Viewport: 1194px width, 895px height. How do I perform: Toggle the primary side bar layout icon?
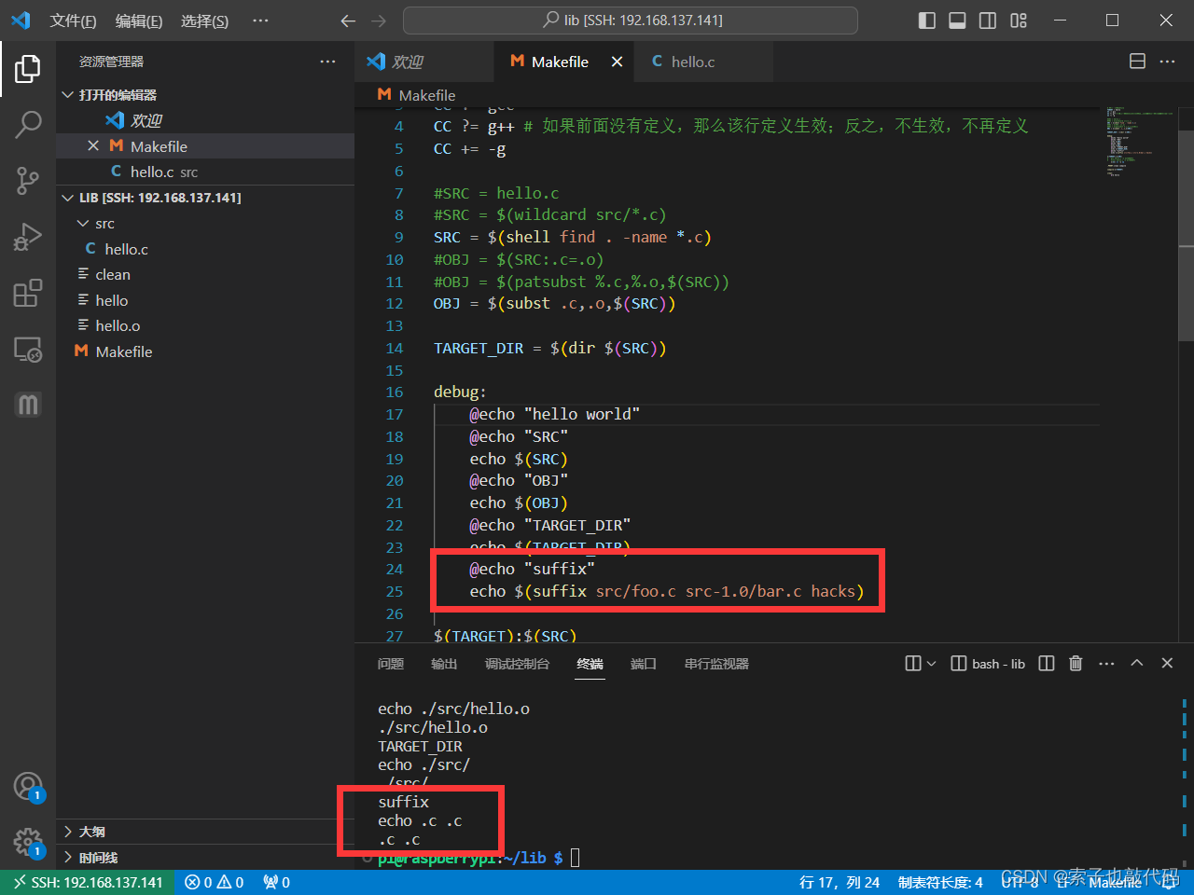point(927,21)
